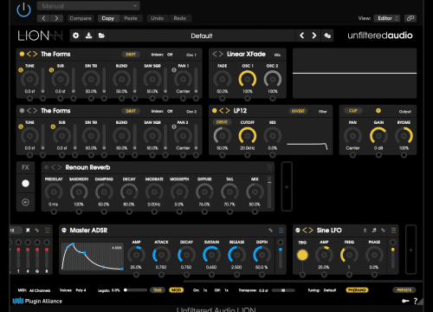Click the Legato slider
The height and width of the screenshot is (312, 433).
coord(136,290)
